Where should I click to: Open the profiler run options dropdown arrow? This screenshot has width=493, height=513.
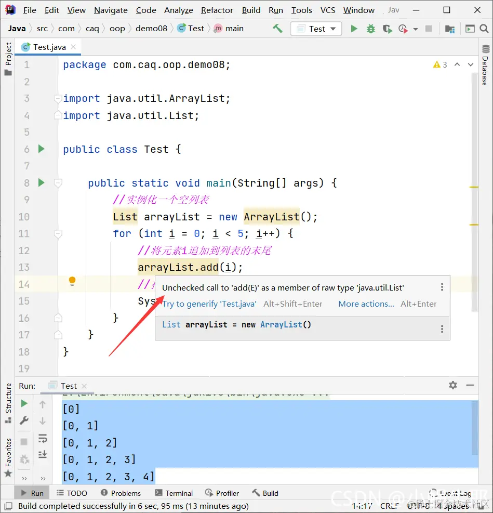point(416,29)
